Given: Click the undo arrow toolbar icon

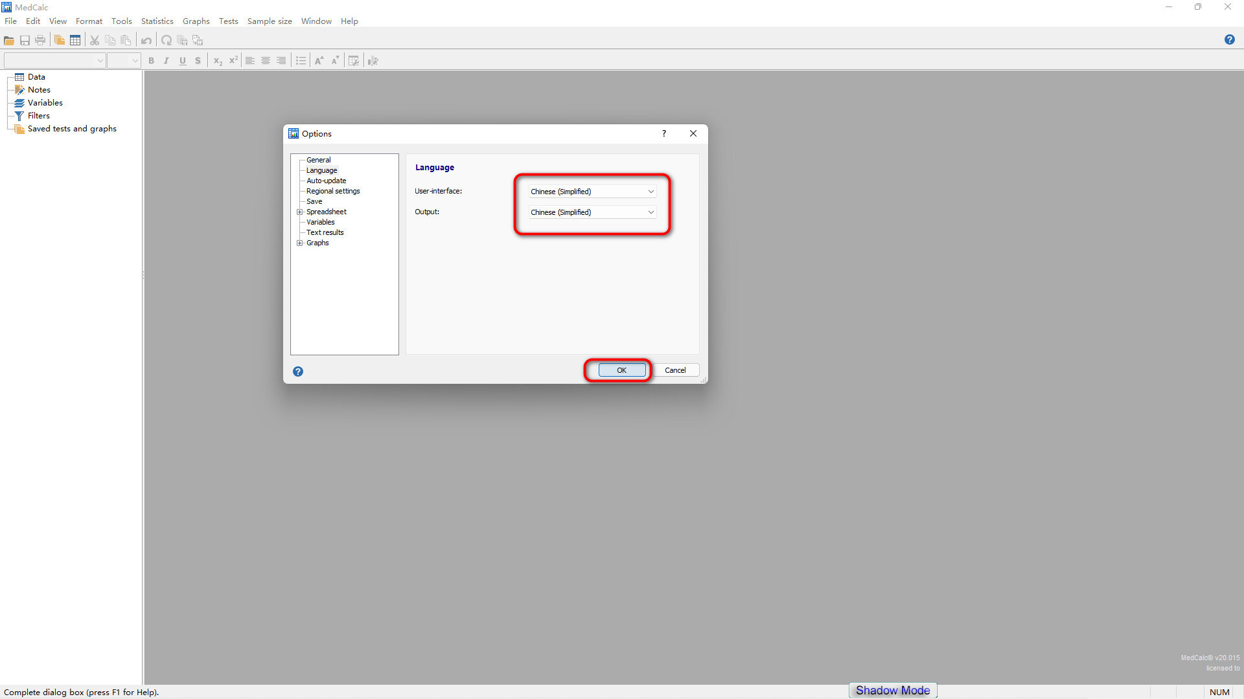Looking at the screenshot, I should click(x=146, y=40).
